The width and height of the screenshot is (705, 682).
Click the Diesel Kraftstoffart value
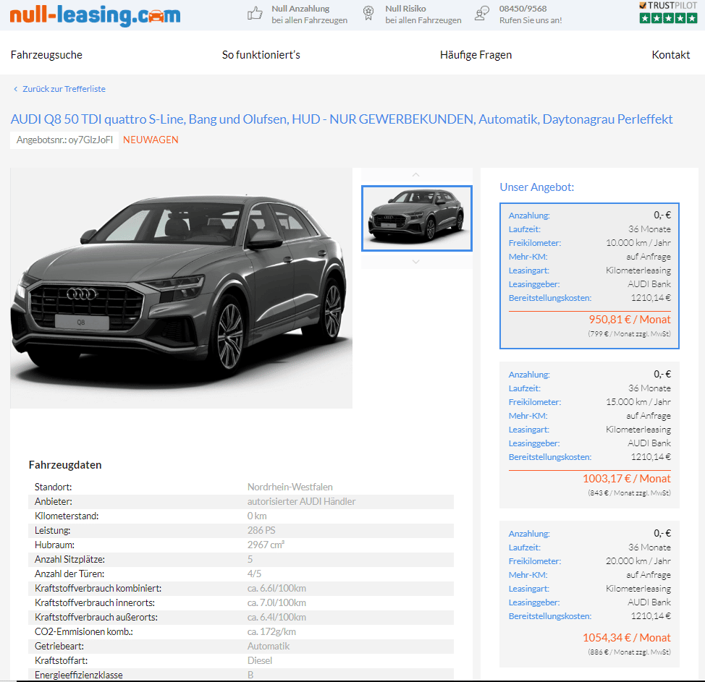[x=260, y=660]
